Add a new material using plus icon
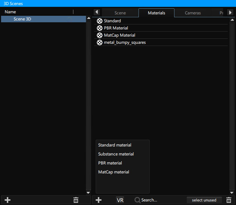236x205 pixels. pyautogui.click(x=99, y=200)
